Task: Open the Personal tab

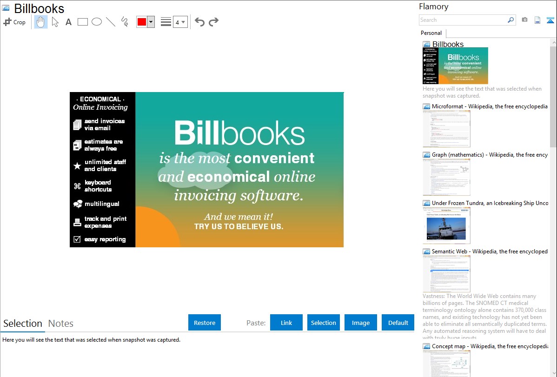Action: coord(431,33)
